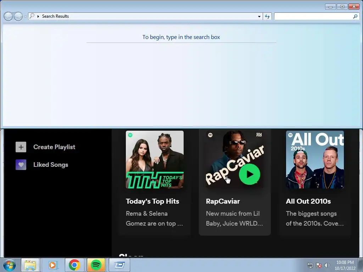Click the Back navigation arrow in Explorer

[8, 16]
